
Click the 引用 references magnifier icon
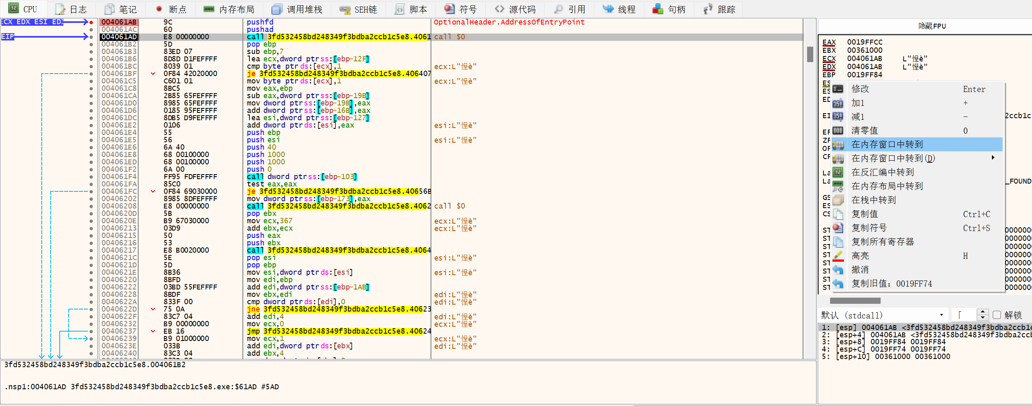(x=559, y=9)
